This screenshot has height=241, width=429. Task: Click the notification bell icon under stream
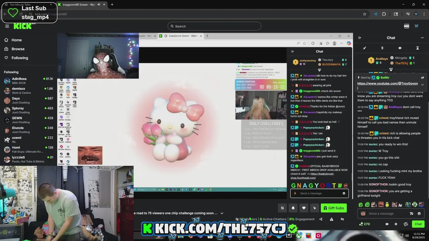pos(293,208)
